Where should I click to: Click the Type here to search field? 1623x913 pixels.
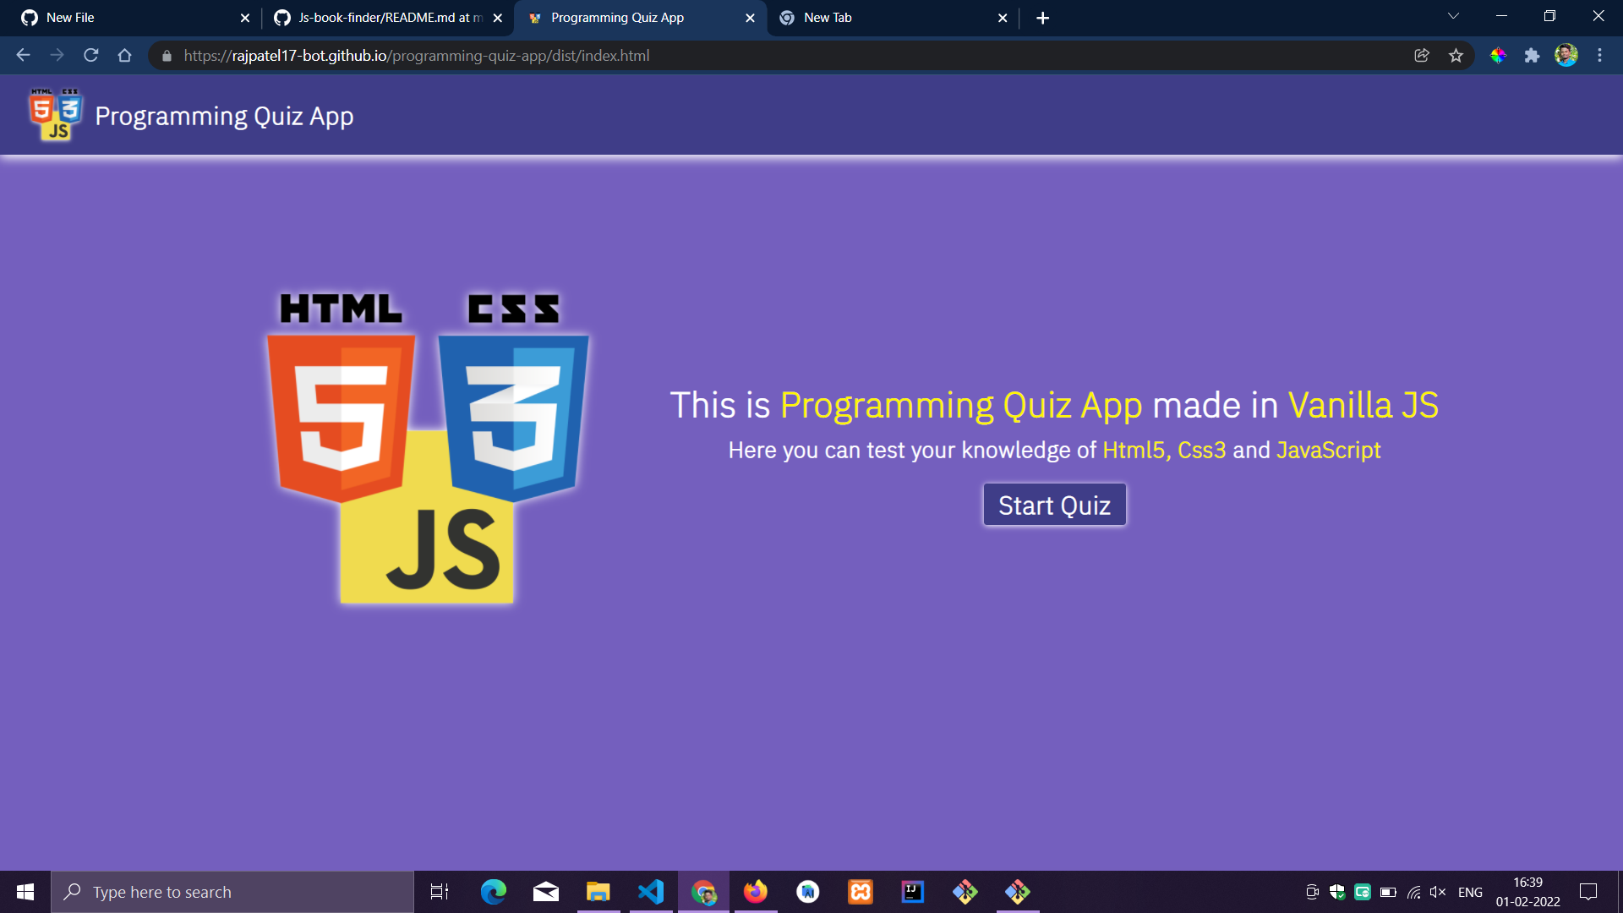(232, 891)
